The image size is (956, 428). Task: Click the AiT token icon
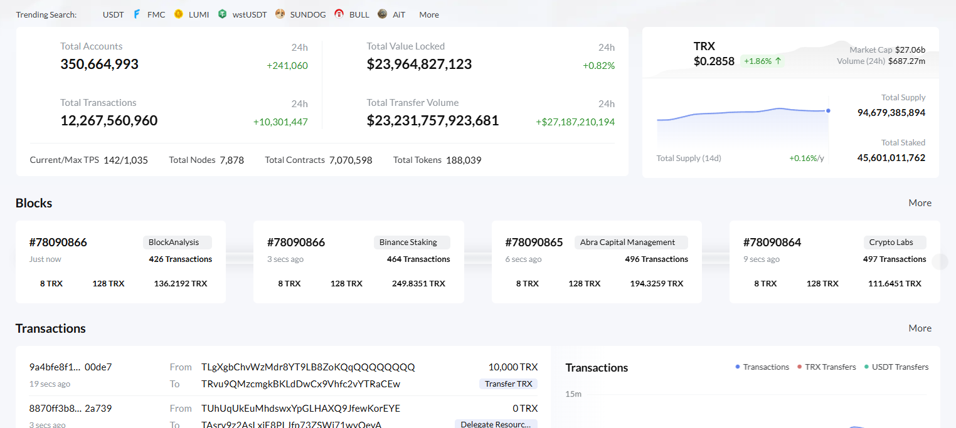[383, 14]
